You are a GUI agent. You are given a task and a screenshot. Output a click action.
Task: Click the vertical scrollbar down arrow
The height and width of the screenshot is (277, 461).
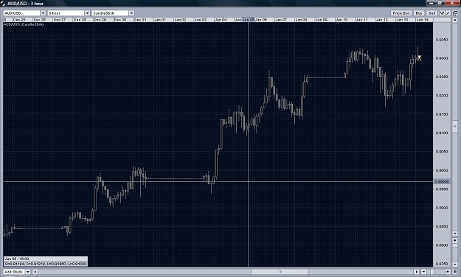point(455,234)
